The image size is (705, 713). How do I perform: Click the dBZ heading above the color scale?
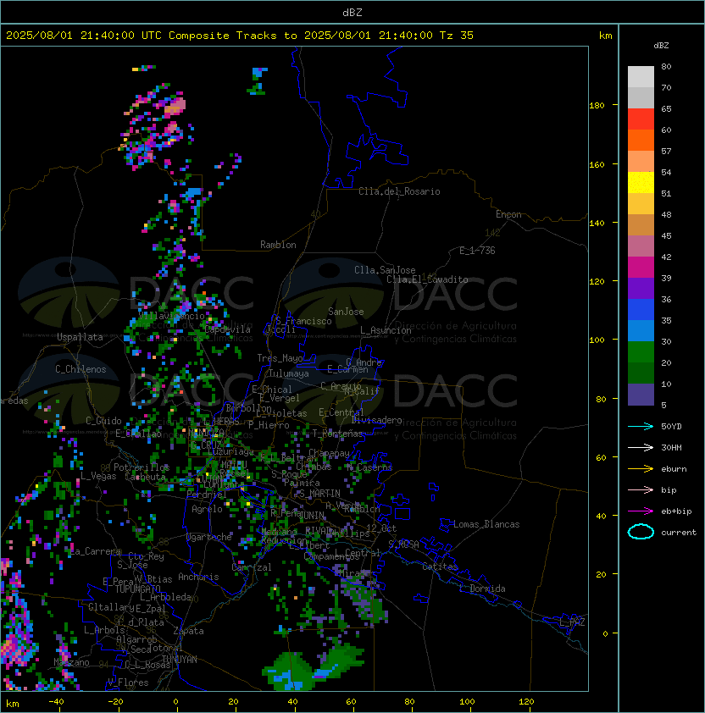pos(661,46)
